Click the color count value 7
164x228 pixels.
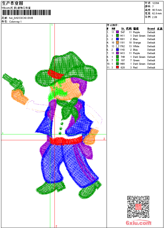tap(153, 6)
